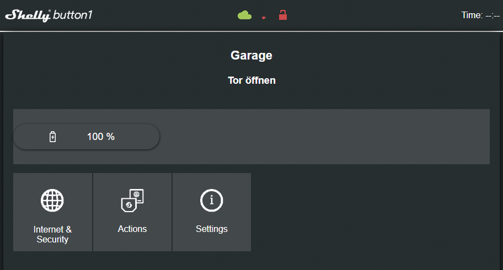Open Internet & Security via globe icon
This screenshot has height=270, width=503.
click(52, 200)
